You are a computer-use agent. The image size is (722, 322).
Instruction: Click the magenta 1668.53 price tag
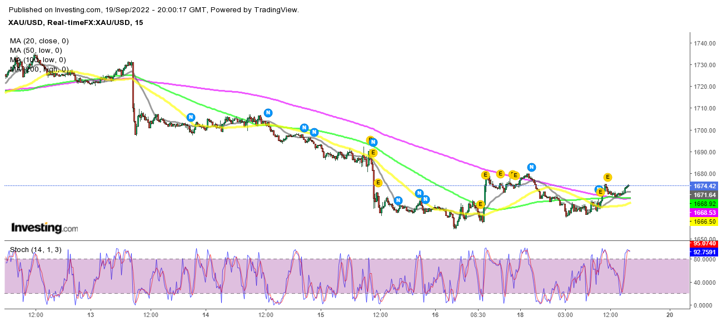click(703, 213)
